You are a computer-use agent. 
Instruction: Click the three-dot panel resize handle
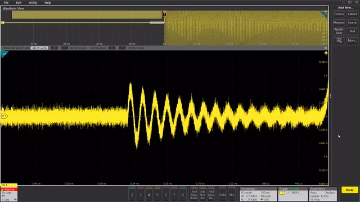pyautogui.click(x=330, y=96)
